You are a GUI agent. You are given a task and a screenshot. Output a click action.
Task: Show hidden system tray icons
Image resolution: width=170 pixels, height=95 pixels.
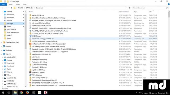[137, 93]
